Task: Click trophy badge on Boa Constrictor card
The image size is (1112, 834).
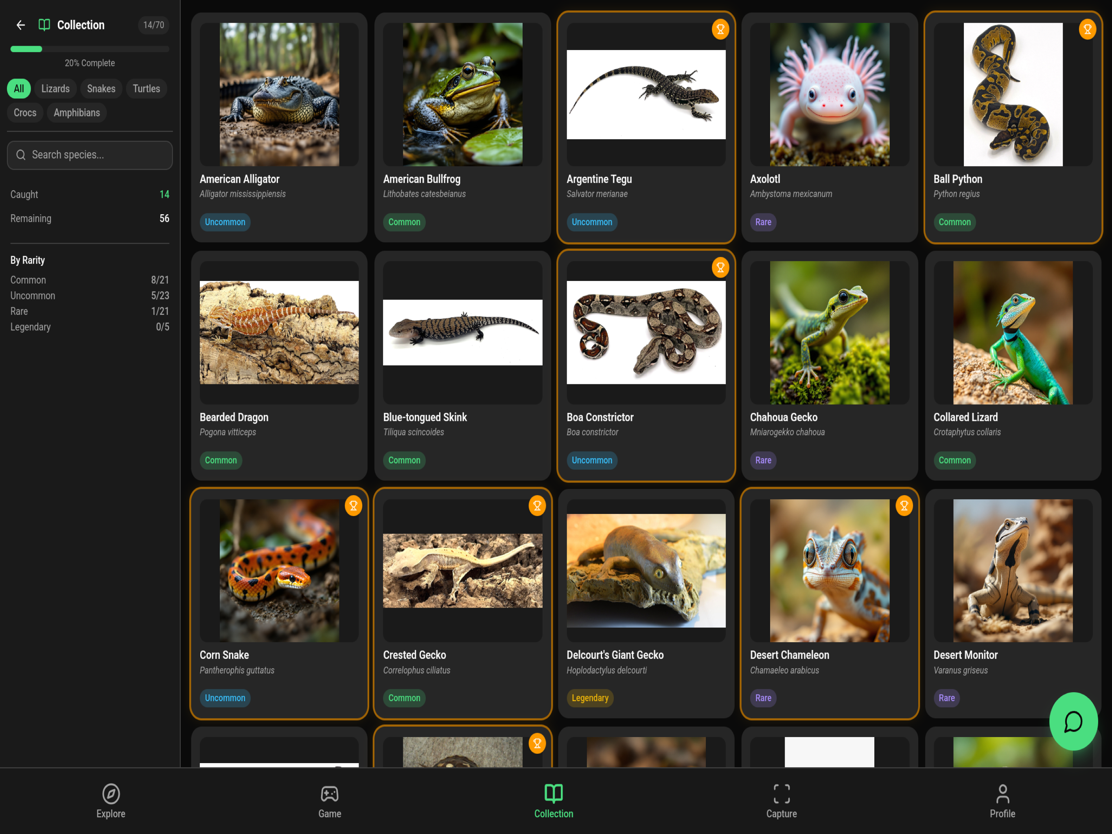Action: click(720, 268)
